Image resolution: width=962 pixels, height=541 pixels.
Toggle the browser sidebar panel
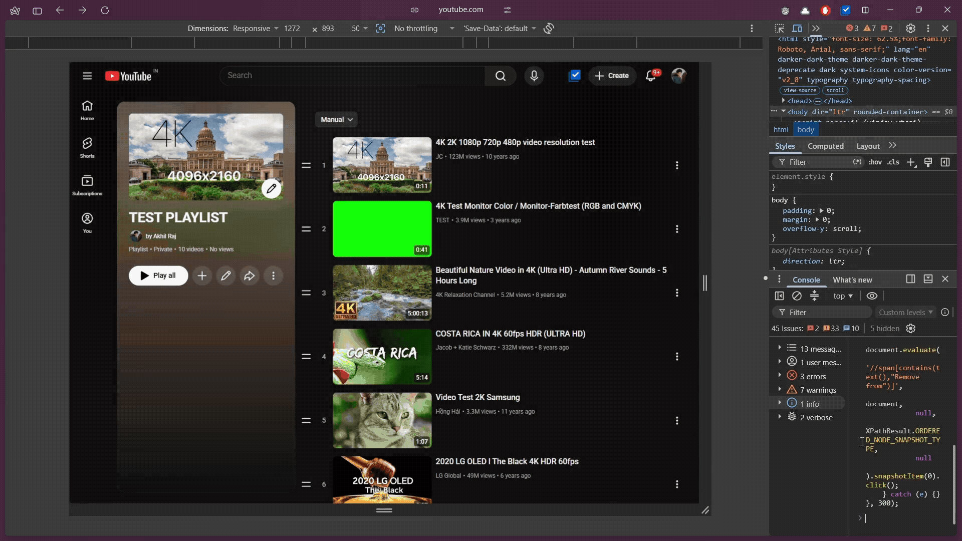(x=37, y=10)
